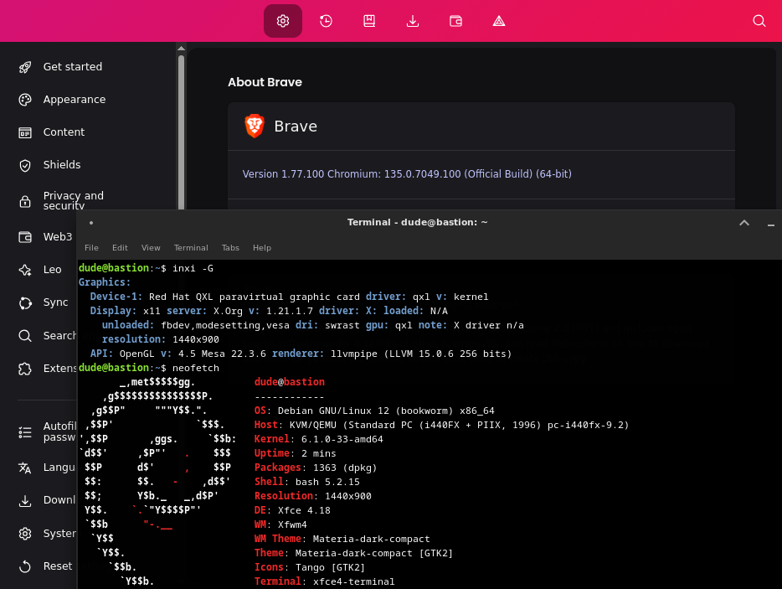This screenshot has height=589, width=782.
Task: Roll up the Terminal window with the chevron
Action: 744,223
